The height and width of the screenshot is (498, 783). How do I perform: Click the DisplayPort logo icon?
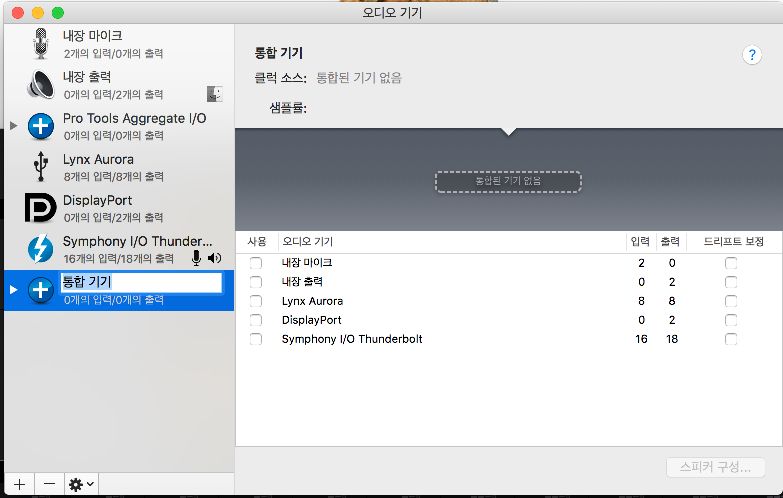[x=41, y=207]
